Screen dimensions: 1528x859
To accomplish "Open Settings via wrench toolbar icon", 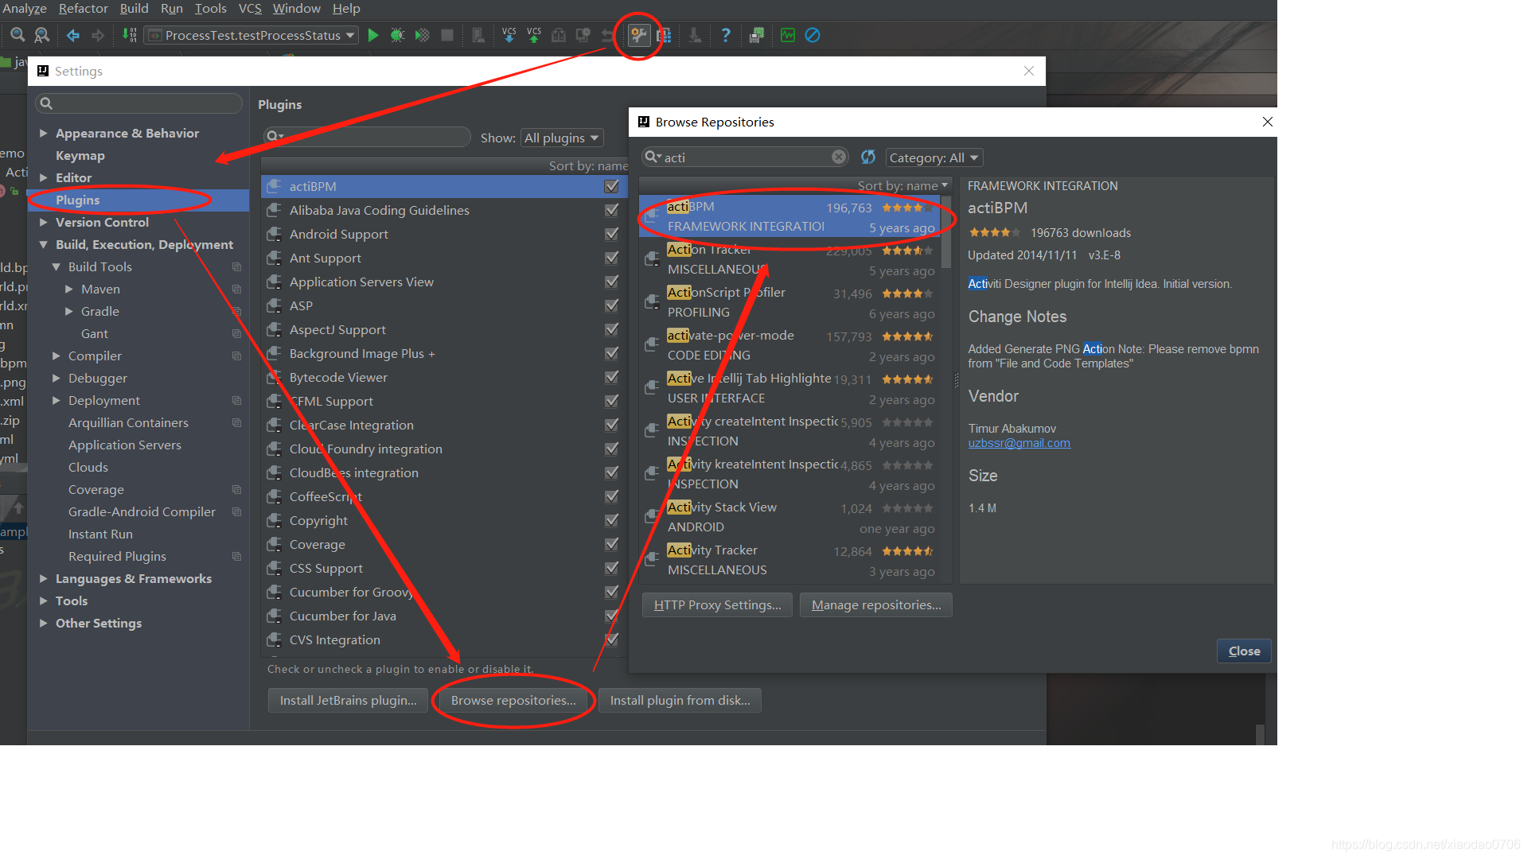I will tap(639, 35).
